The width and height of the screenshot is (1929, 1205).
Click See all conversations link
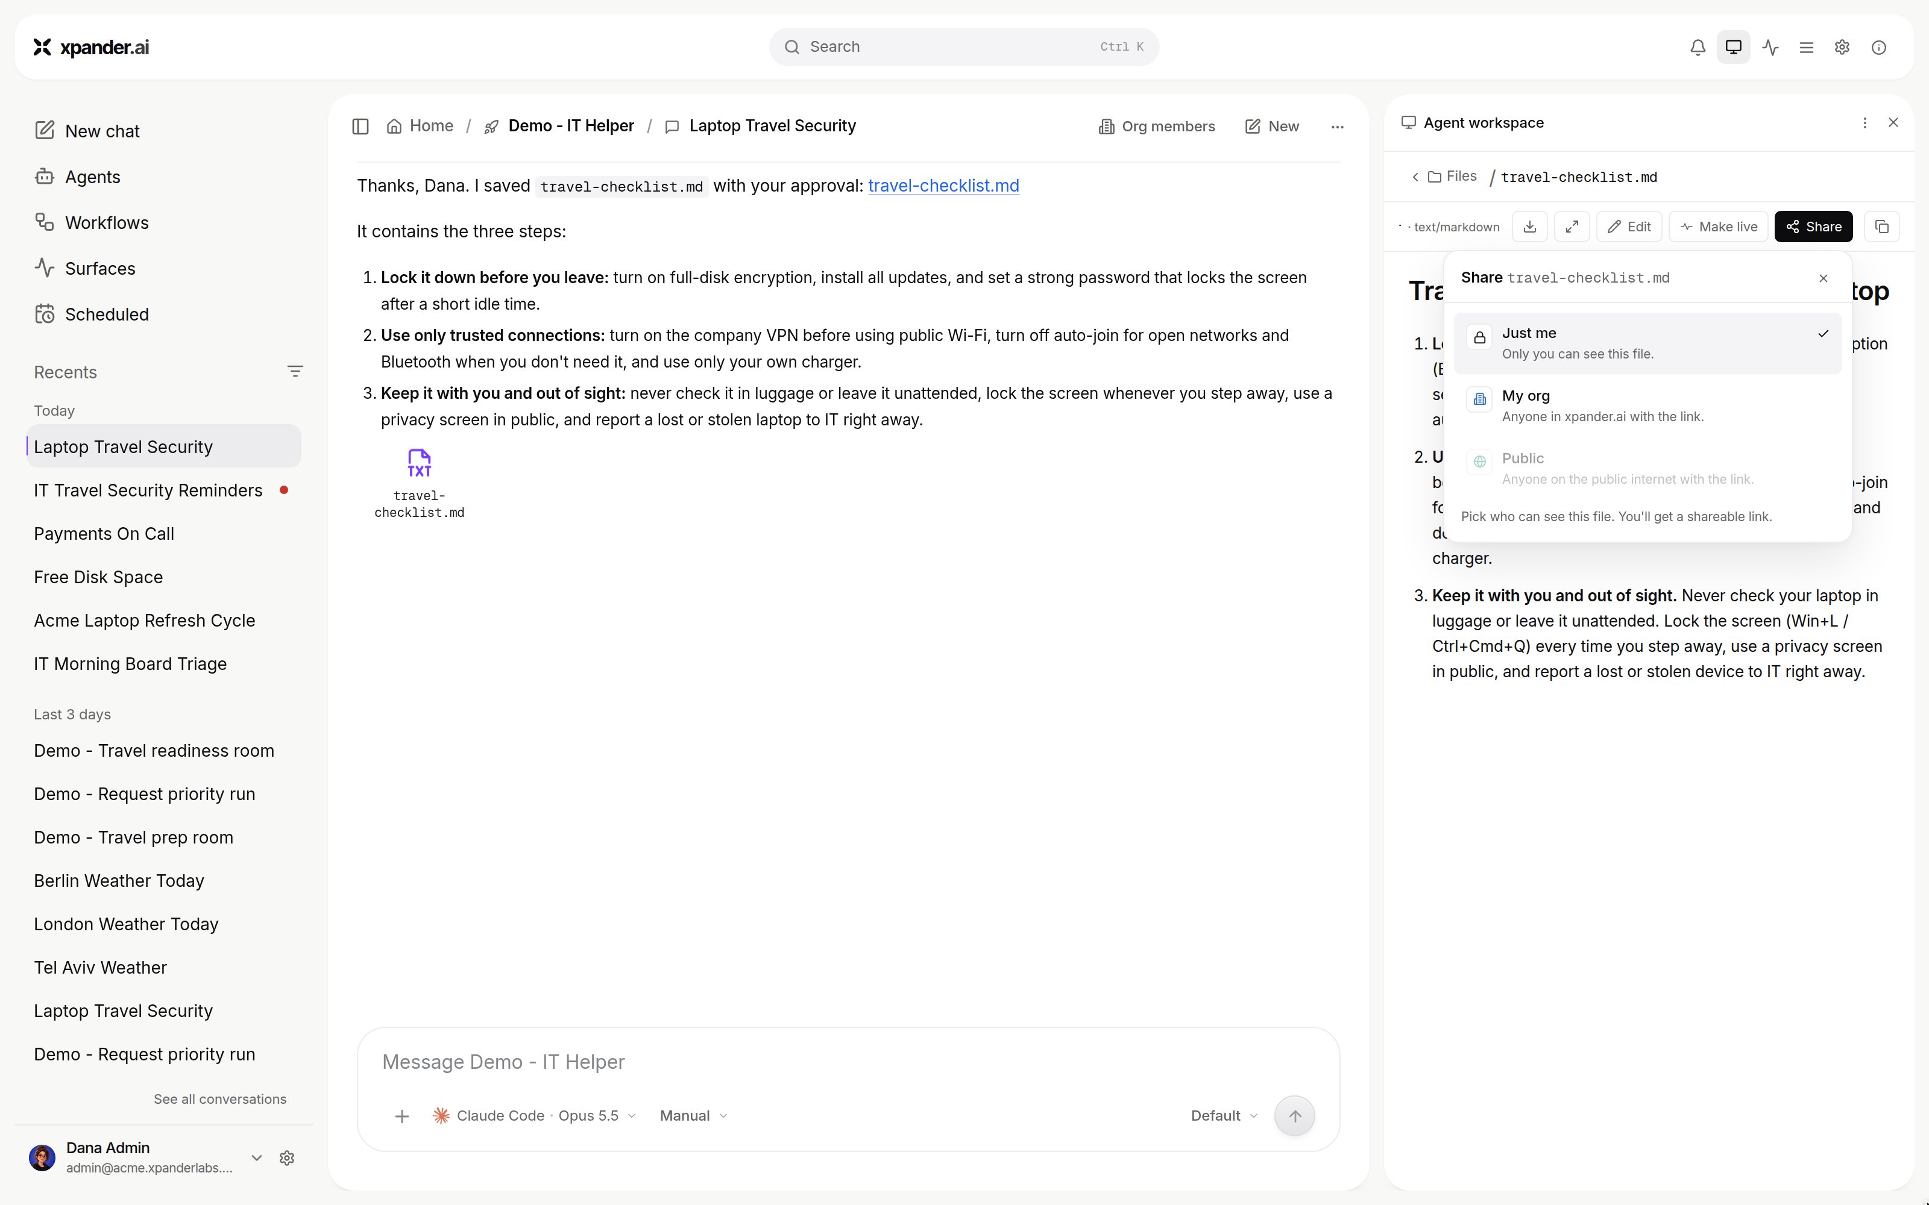220,1099
